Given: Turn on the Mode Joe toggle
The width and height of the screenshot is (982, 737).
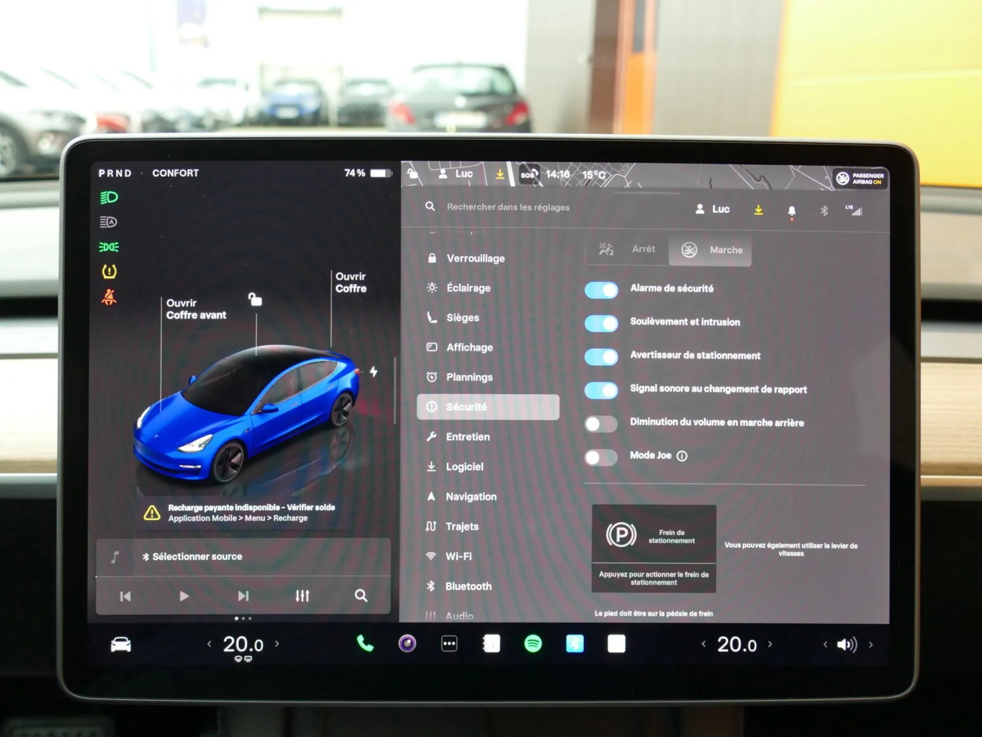Looking at the screenshot, I should point(601,458).
